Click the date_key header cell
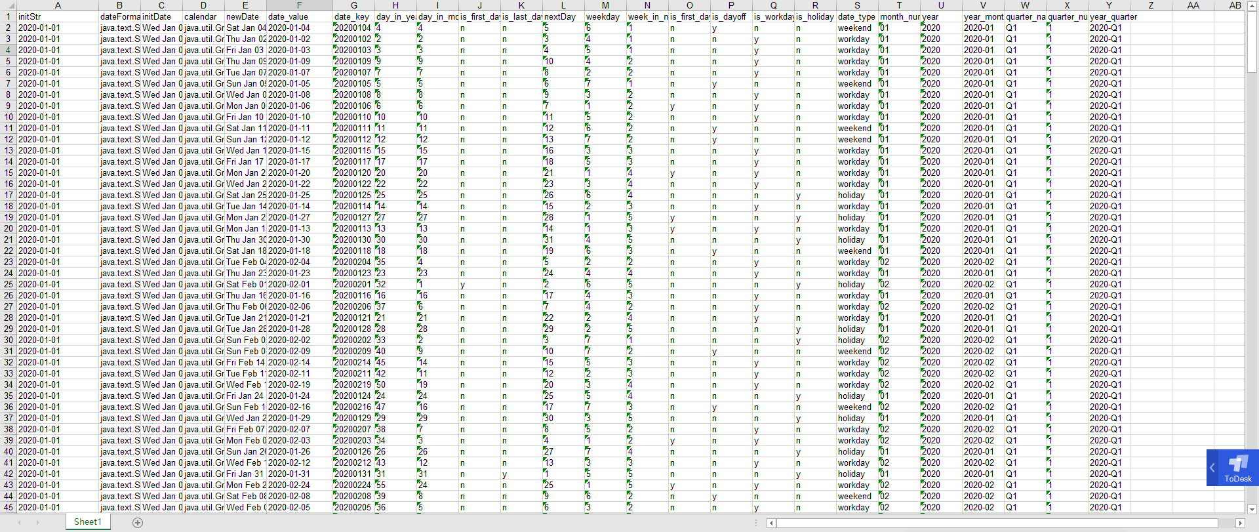This screenshot has height=532, width=1259. pos(353,16)
